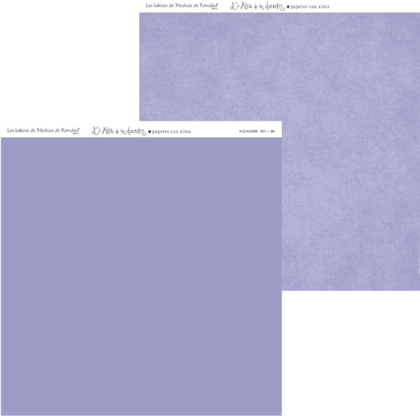Click 'Los básicos de Hechizo de Navidad' on front sheet
The image size is (420, 416).
pyautogui.click(x=43, y=130)
